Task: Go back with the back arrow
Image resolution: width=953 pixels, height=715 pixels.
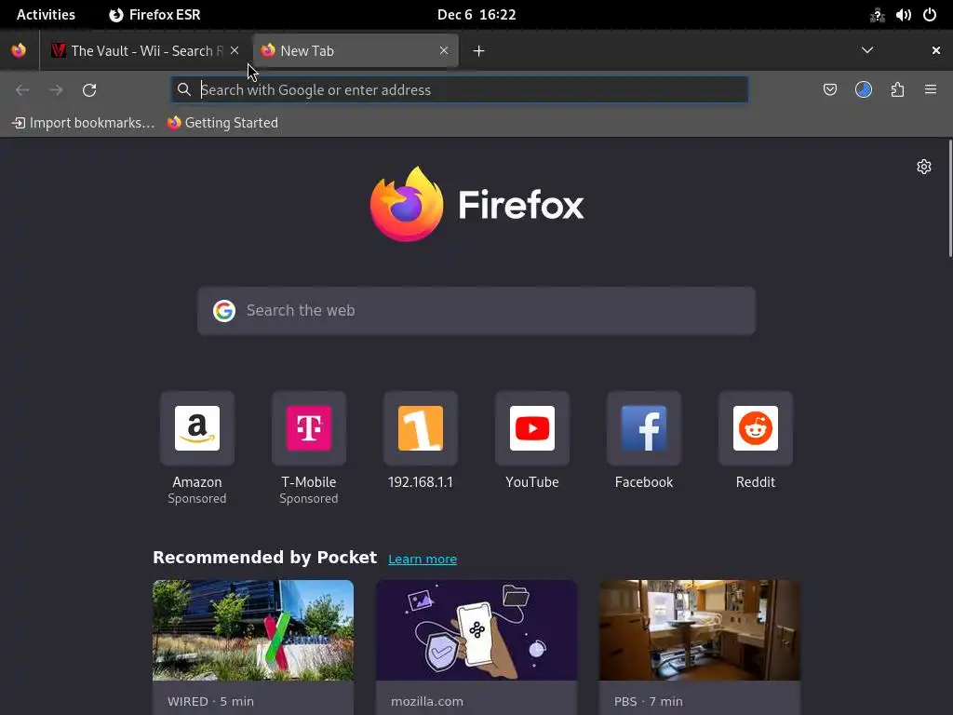Action: 22,90
